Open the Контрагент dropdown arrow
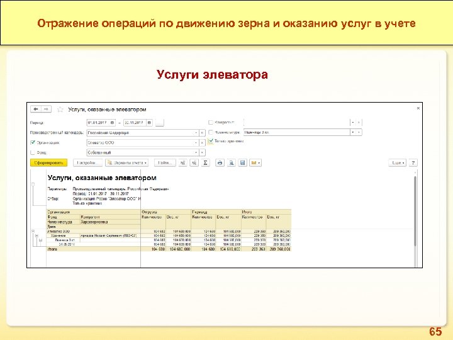Screen dimensions: 453x340 coord(353,123)
